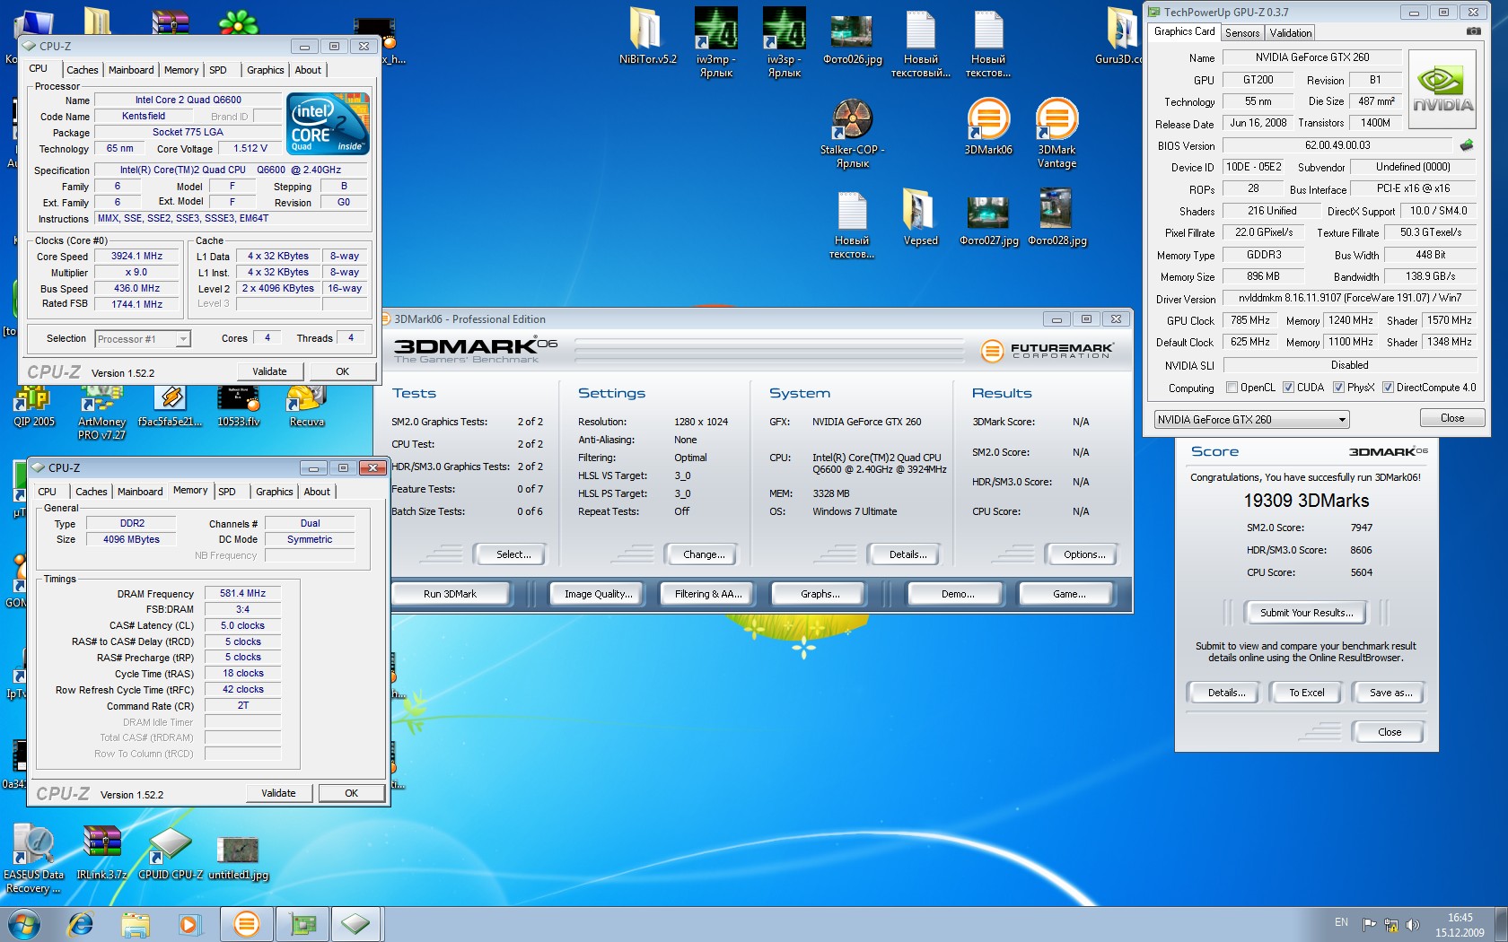
Task: Click the Demo... button in 3DMark06
Action: point(958,594)
